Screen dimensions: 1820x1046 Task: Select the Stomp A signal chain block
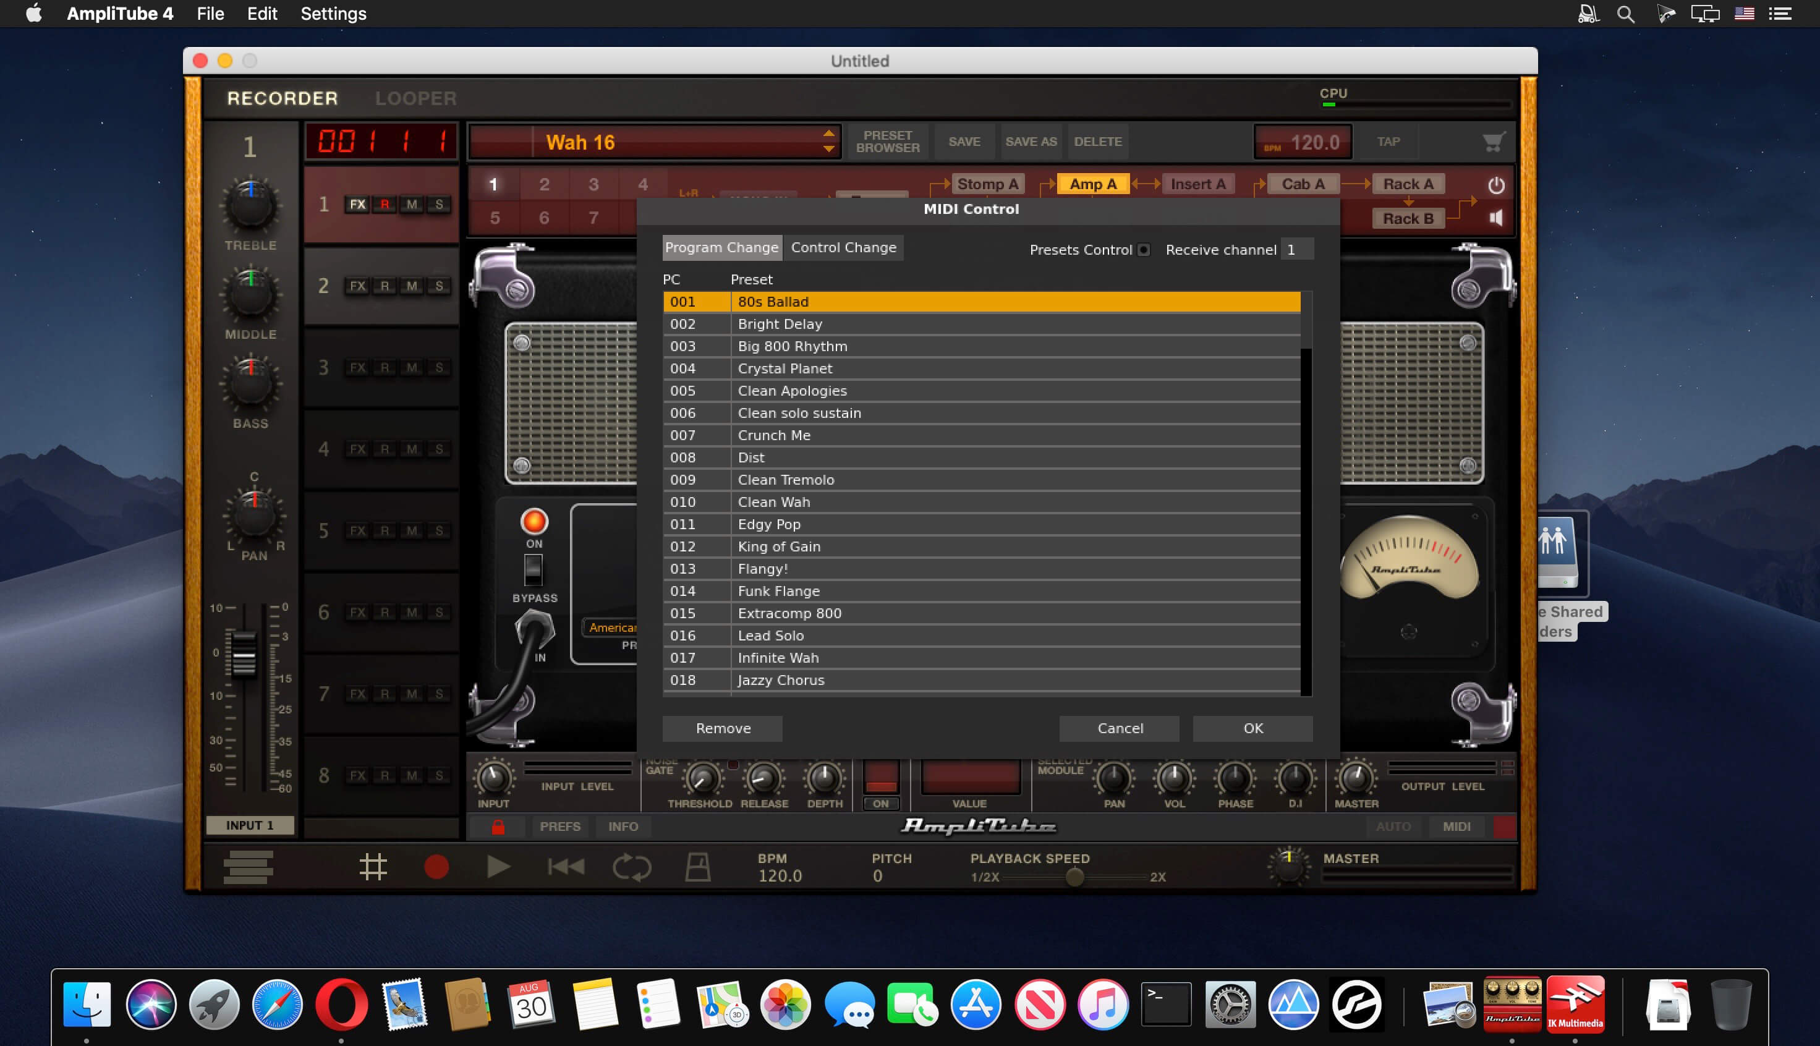point(987,184)
